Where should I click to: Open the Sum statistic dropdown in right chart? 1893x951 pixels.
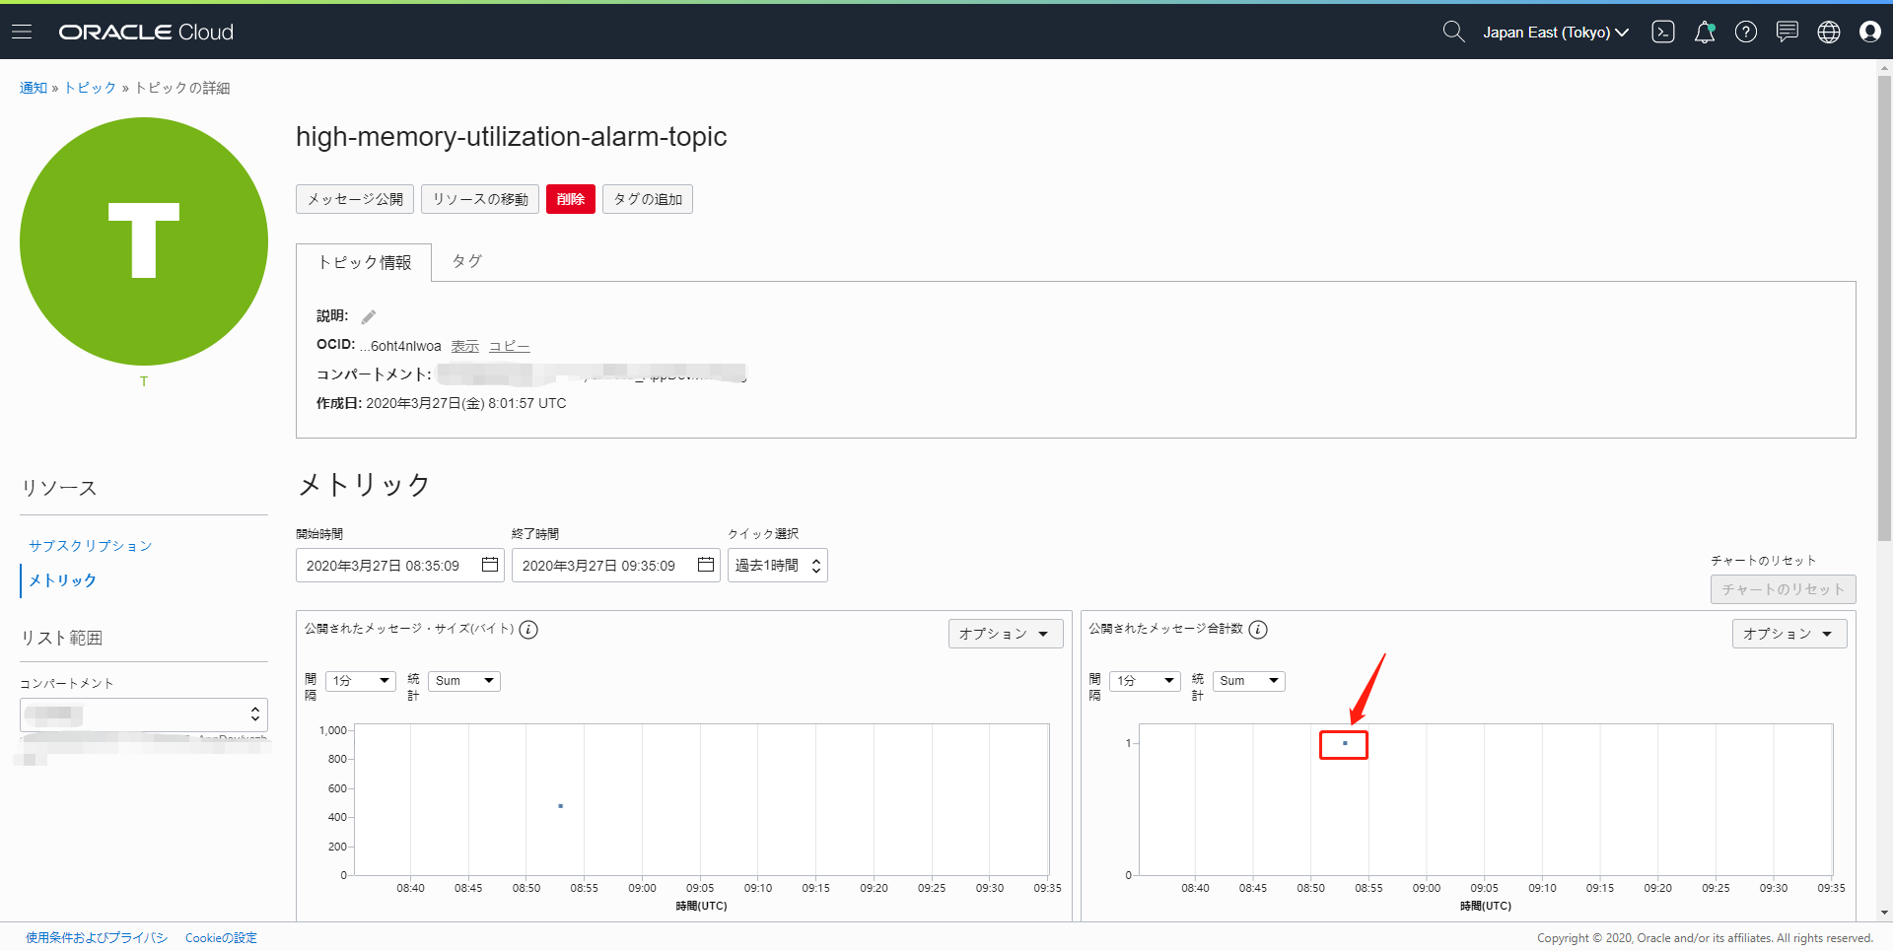1248,681
